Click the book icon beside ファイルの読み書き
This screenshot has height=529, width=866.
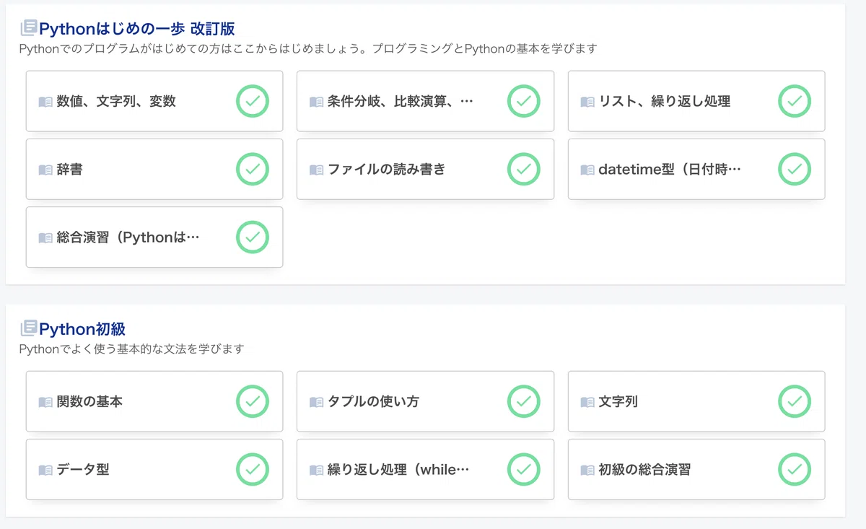pyautogui.click(x=316, y=170)
